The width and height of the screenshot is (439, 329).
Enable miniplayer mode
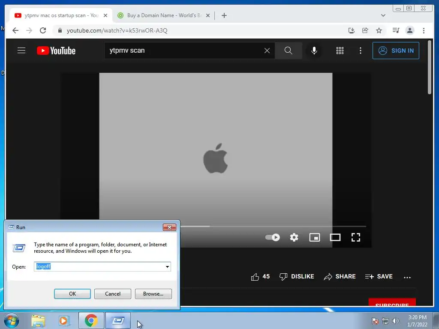pyautogui.click(x=314, y=237)
